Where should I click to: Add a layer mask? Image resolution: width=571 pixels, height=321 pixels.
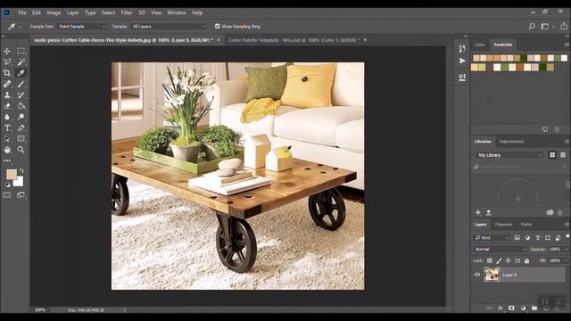coord(511,308)
